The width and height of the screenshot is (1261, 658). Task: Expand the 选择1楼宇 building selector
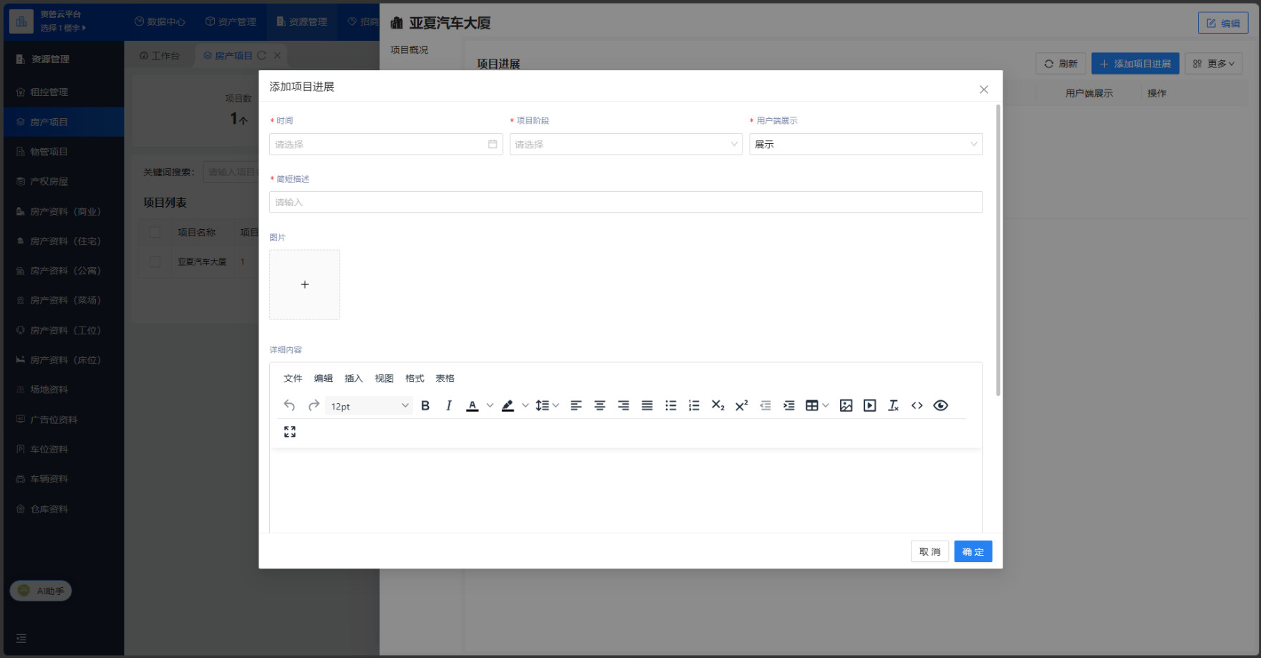point(63,28)
